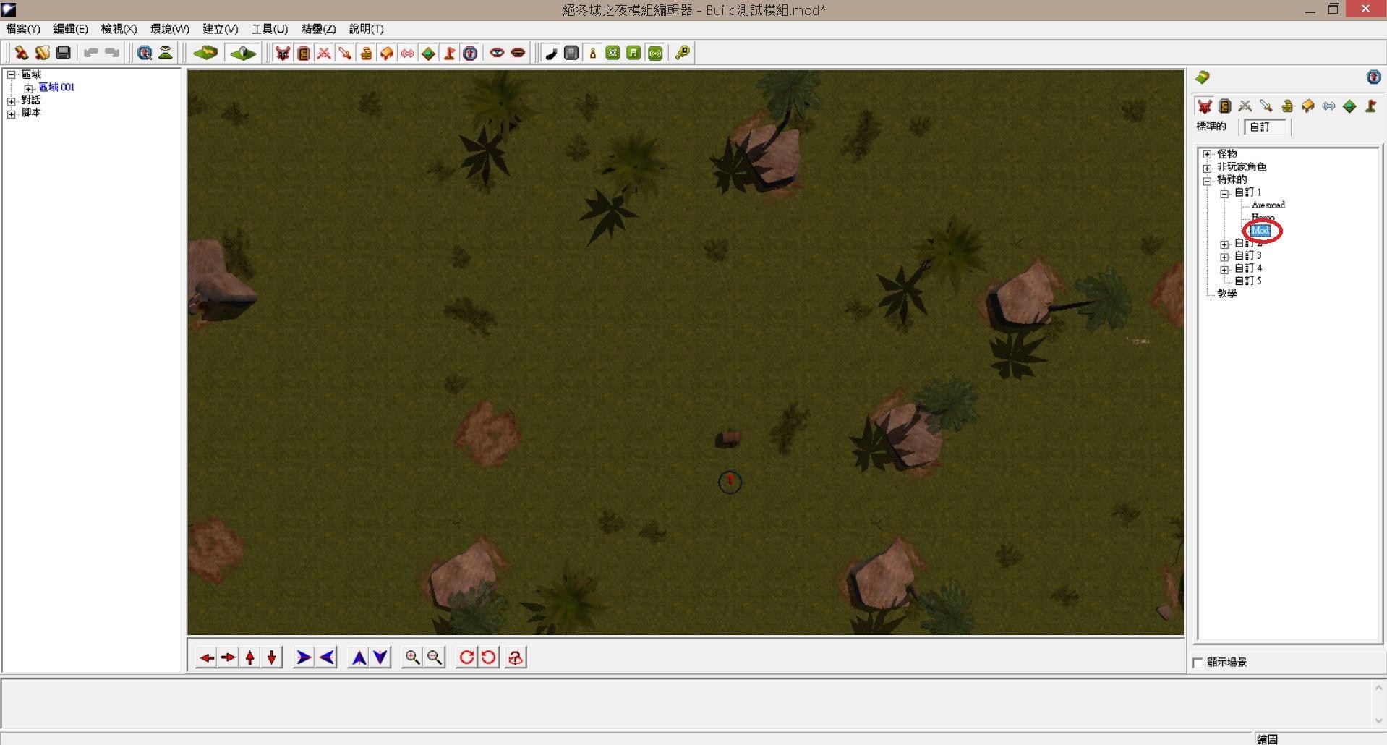Zoom out with the minus magnifier
The height and width of the screenshot is (745, 1387).
pos(435,657)
